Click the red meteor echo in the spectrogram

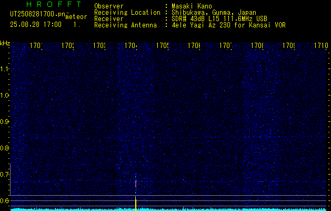click(x=136, y=184)
